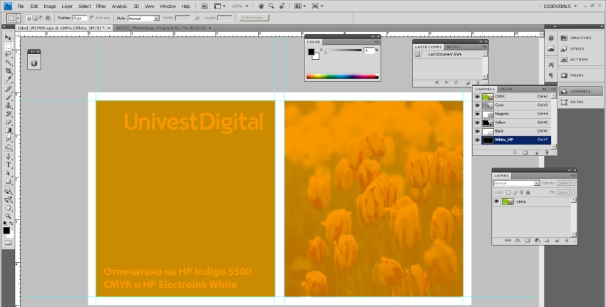Viewport: 606px width, 307px height.
Task: Select the Zoom tool in toolbox
Action: 8,217
